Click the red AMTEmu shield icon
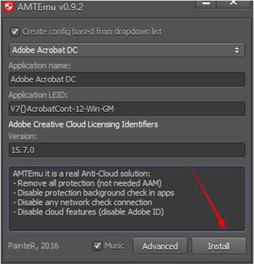This screenshot has width=254, height=264. (x=9, y=6)
